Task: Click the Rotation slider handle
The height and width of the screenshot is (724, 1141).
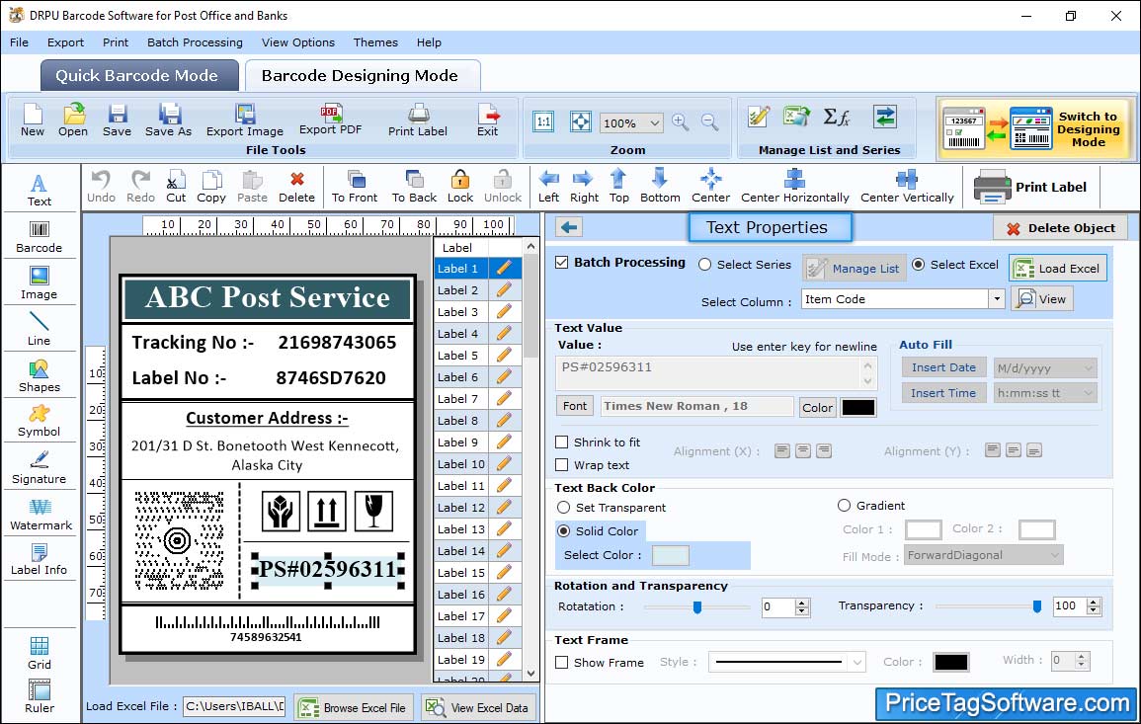Action: tap(697, 606)
